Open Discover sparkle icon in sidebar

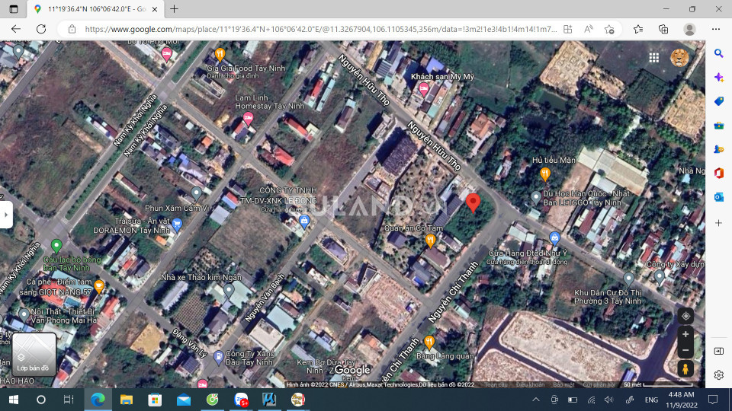719,77
